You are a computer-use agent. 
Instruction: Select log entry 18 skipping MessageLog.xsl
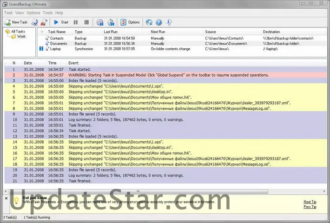click(165, 164)
